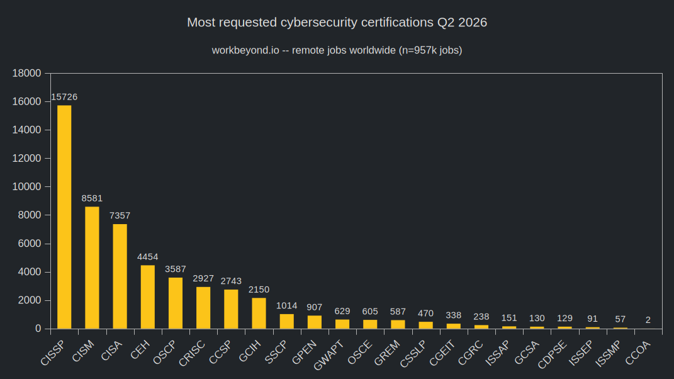Image resolution: width=674 pixels, height=379 pixels.
Task: Click the GPEN x-axis label
Action: click(x=304, y=353)
